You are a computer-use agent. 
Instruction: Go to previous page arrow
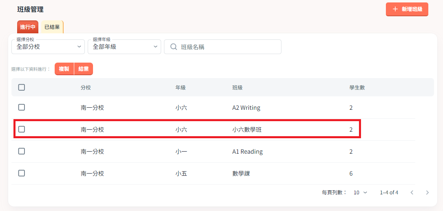412,193
